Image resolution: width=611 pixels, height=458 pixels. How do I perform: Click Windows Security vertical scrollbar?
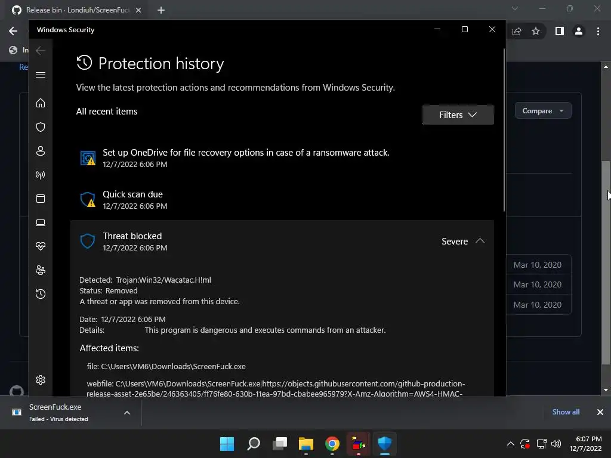coord(504,130)
